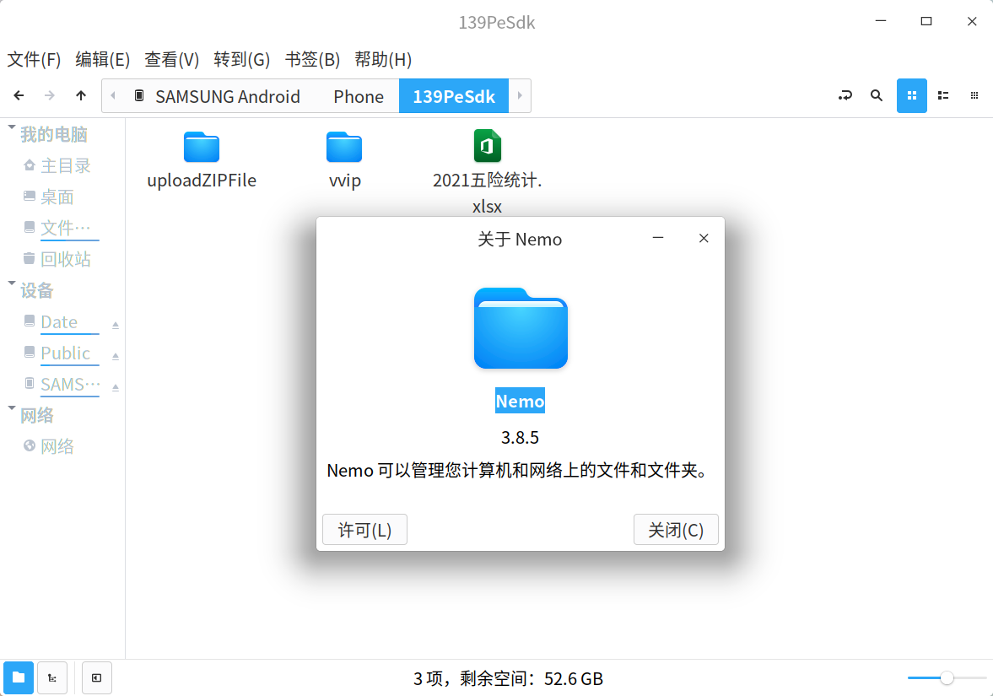
Task: Collapse the 网络 sidebar section
Action: 12,408
